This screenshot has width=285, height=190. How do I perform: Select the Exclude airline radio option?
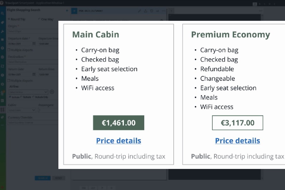coord(21,97)
